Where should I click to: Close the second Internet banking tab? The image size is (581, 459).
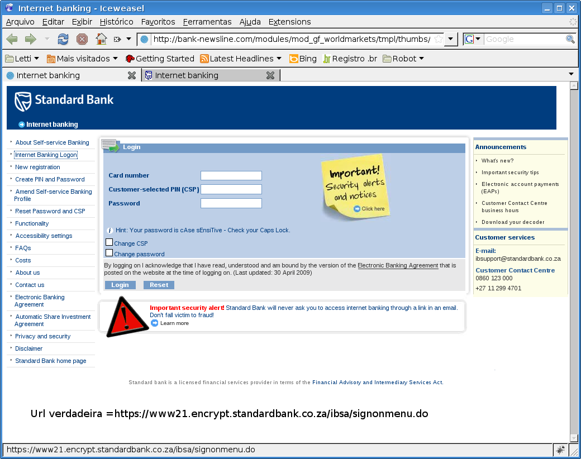(270, 75)
